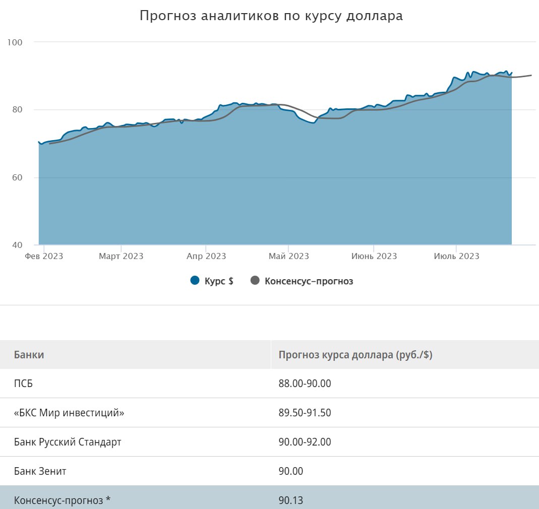The image size is (539, 509).
Task: Open the «БКС Мир инвестиций» row
Action: [x=69, y=413]
